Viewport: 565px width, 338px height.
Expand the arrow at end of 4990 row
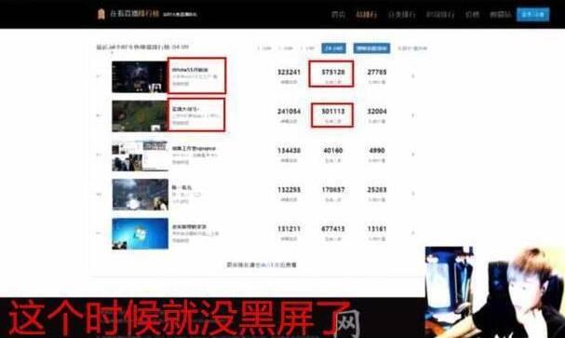(413, 155)
